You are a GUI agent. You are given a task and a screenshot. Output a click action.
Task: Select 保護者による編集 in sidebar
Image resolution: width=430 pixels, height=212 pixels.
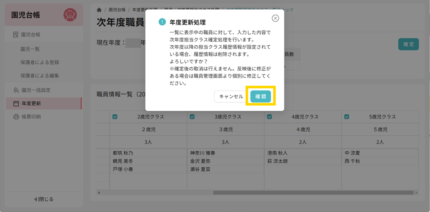point(40,76)
